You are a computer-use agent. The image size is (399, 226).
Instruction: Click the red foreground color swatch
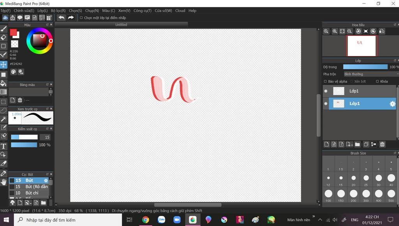(x=13, y=33)
